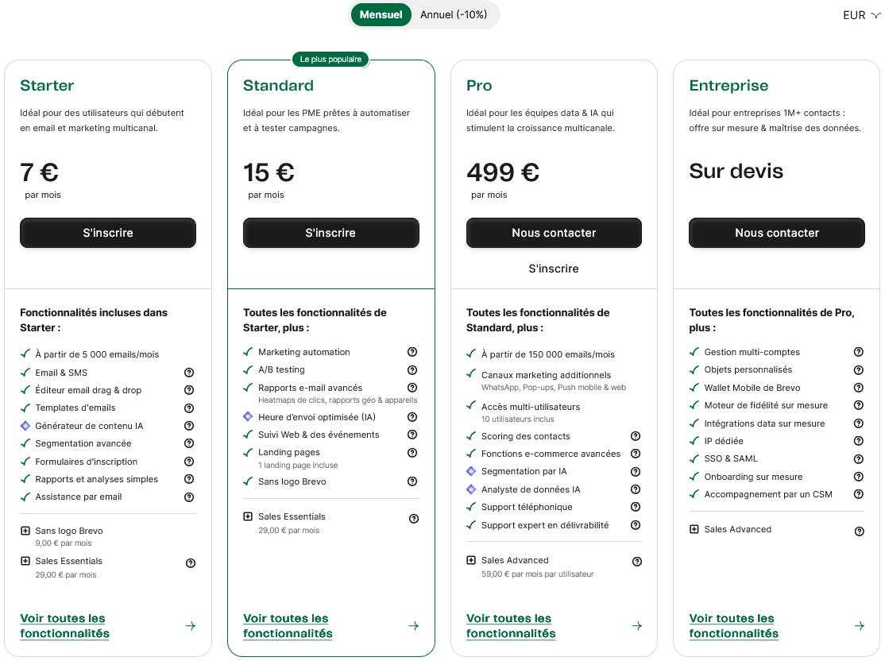The image size is (885, 661).
Task: Click S'inscrire text link under Pro plan
Action: click(554, 269)
